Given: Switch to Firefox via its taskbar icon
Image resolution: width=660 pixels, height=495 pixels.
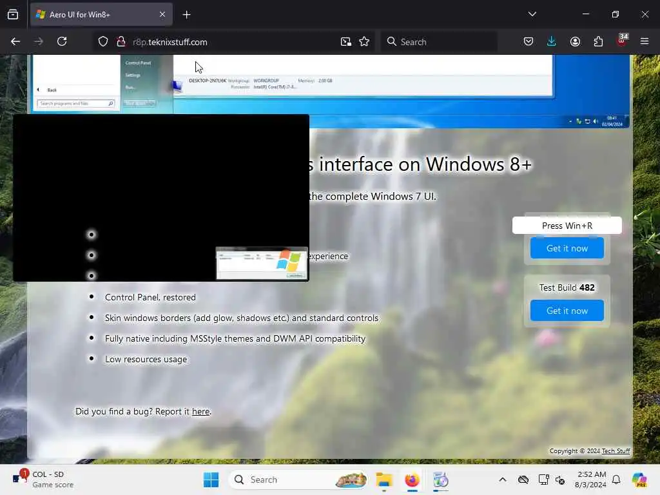Looking at the screenshot, I should (412, 480).
